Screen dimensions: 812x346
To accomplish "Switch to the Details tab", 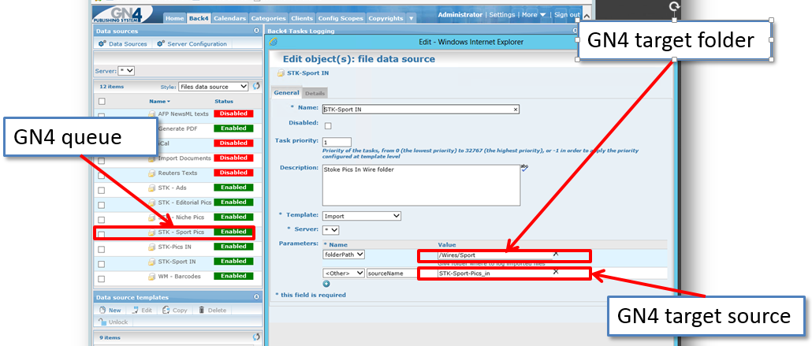I will point(315,93).
